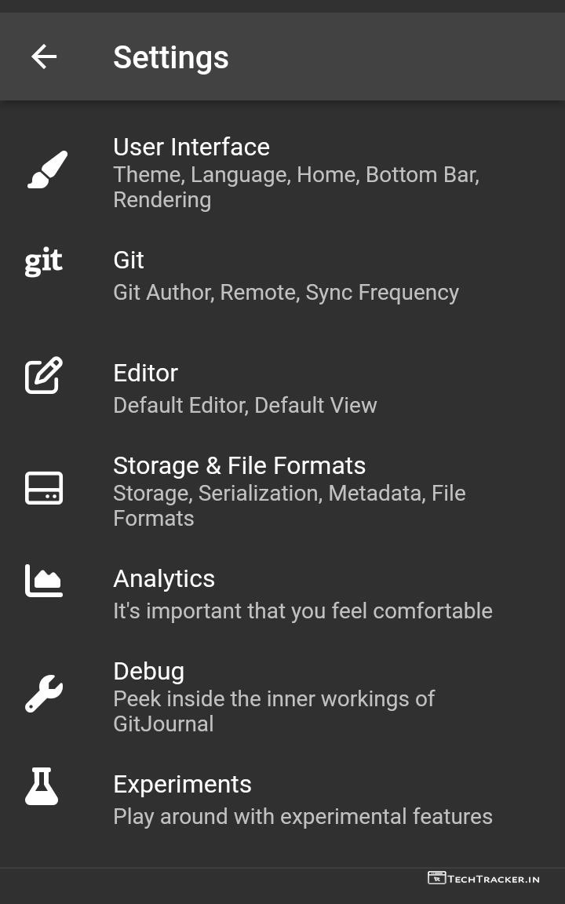This screenshot has height=904, width=565.
Task: Click the Settings page title
Action: click(x=171, y=57)
